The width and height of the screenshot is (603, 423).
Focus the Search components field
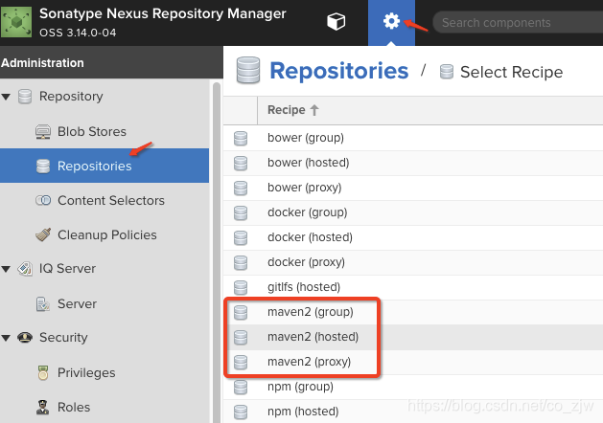519,23
